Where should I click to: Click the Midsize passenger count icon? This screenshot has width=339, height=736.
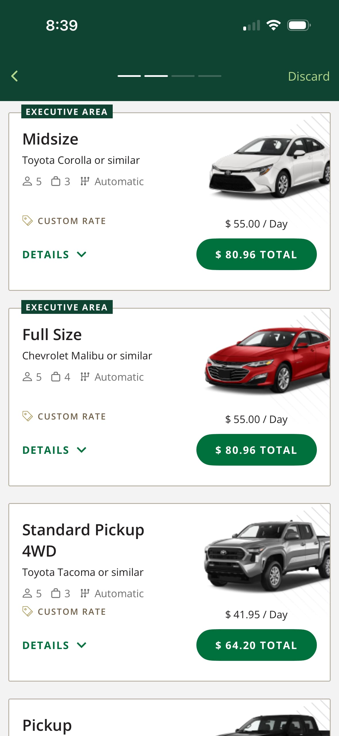27,181
